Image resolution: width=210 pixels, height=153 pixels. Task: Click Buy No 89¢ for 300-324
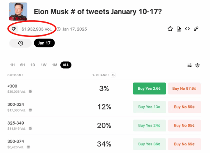click(184, 107)
